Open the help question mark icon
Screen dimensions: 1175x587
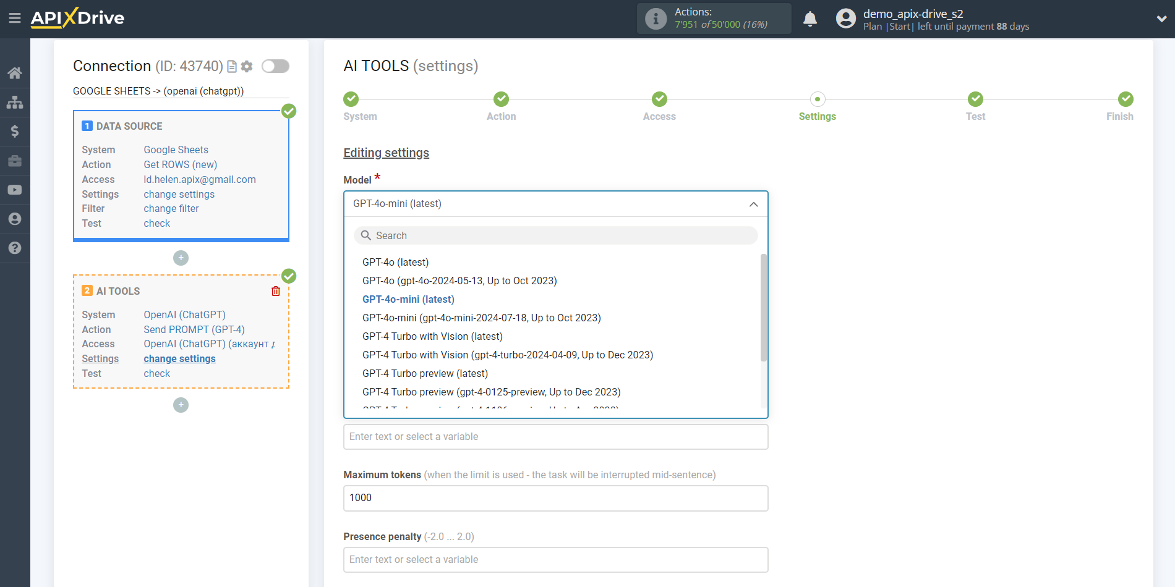coord(15,248)
